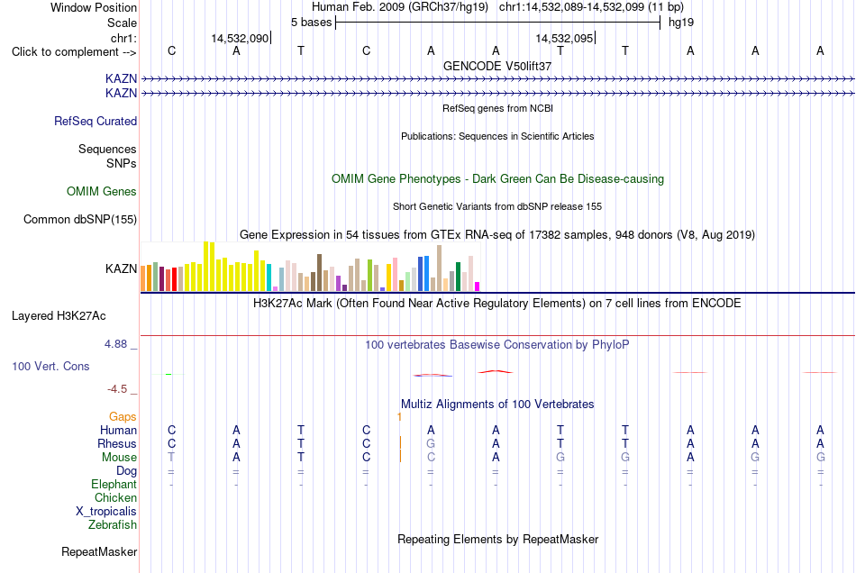This screenshot has height=573, width=856.
Task: Click the Scale label
Action: pyautogui.click(x=123, y=23)
